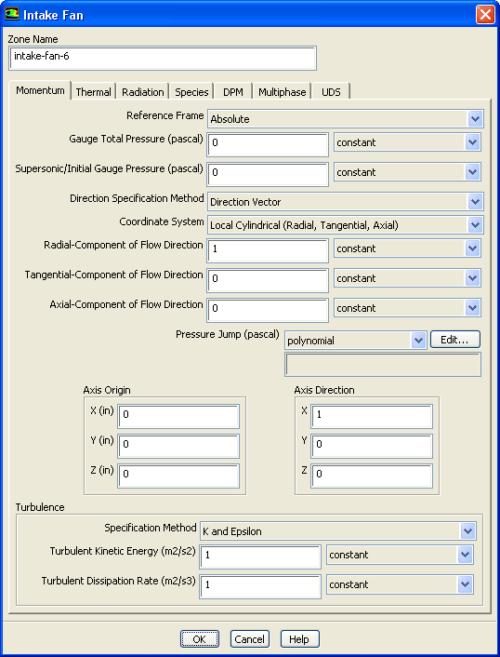Click the Edit... button for Pressure Jump
Screen dimensions: 500x657
point(454,340)
